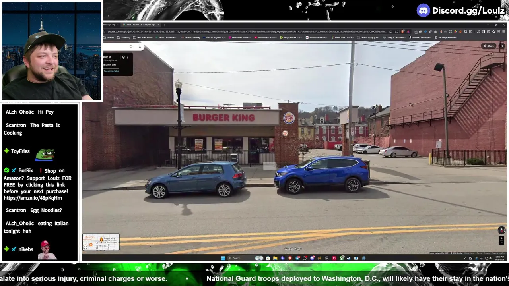509x286 pixels.
Task: Click the music note playlist icon in toolbar
Action: 478,31
